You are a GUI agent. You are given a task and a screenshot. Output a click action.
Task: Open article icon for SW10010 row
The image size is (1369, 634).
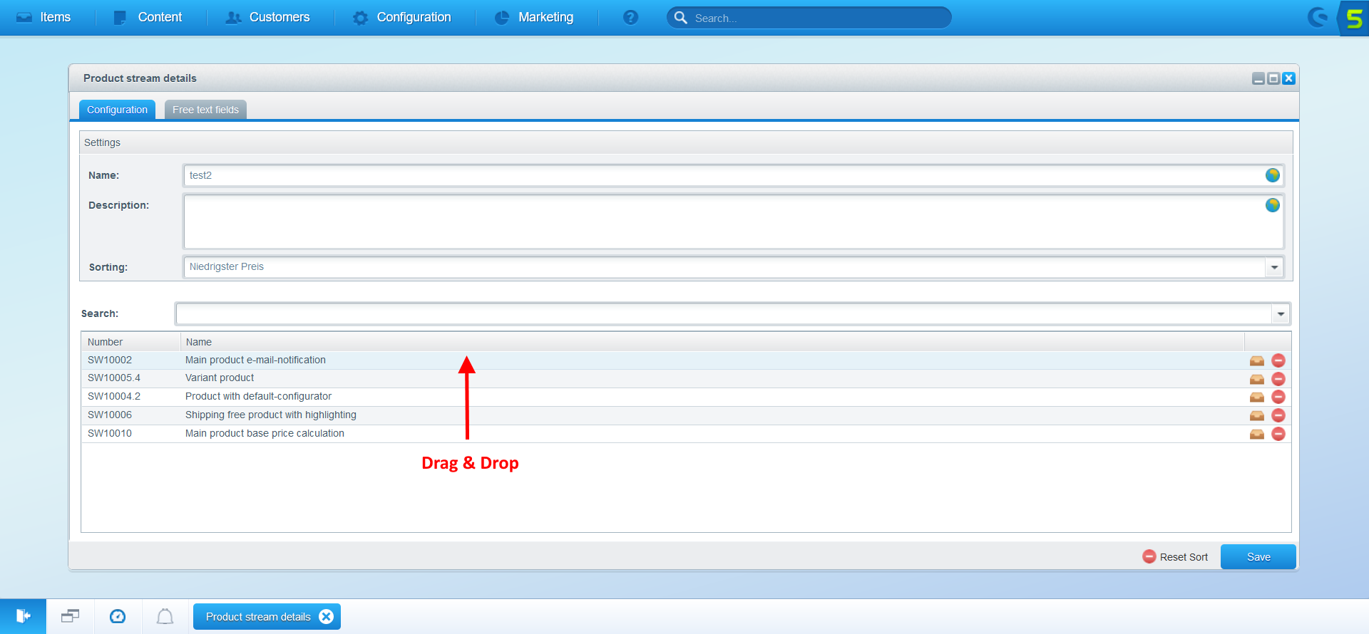[x=1256, y=434]
